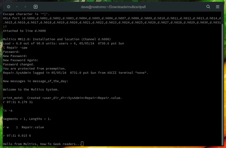This screenshot has width=226, height=148.
Task: Open a new terminal tab
Action: pos(36,7)
